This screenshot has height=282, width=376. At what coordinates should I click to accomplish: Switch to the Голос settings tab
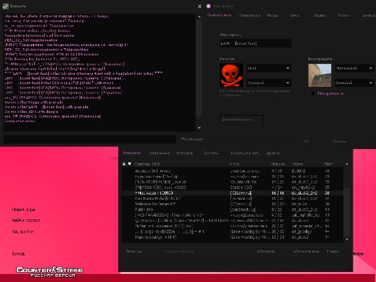(343, 15)
